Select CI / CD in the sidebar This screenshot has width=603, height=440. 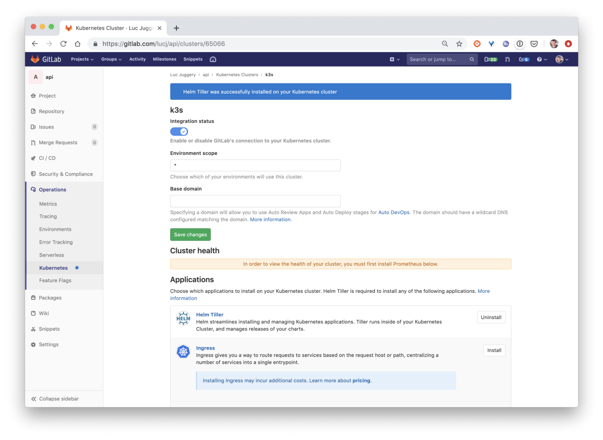(x=47, y=158)
